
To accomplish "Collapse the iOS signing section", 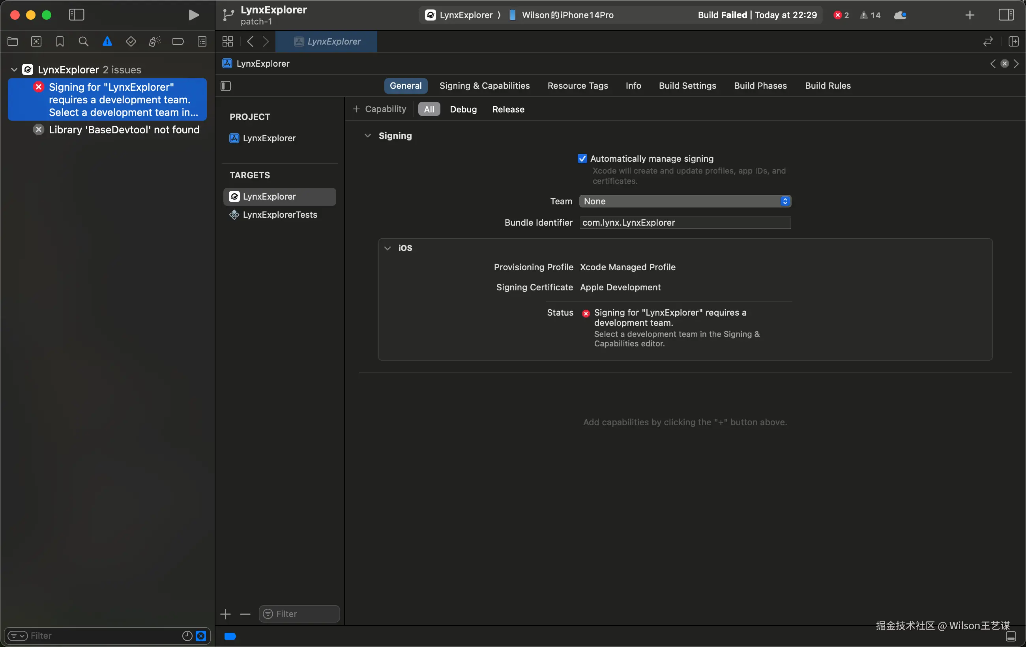I will 388,248.
